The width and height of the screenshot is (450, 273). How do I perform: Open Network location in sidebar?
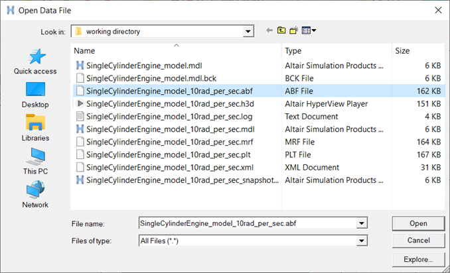35,195
